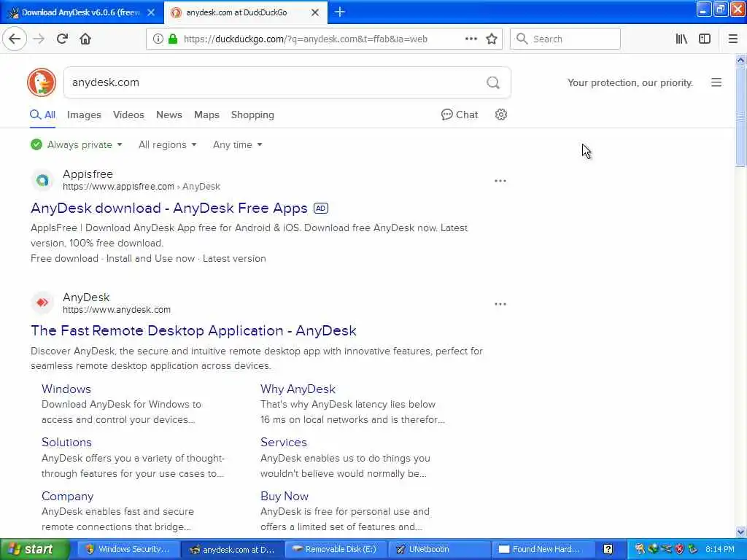Open the Why AnyDesk sitelink
747x560 pixels.
pos(298,389)
